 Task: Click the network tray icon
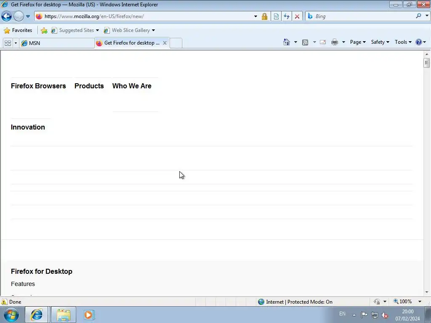374,315
